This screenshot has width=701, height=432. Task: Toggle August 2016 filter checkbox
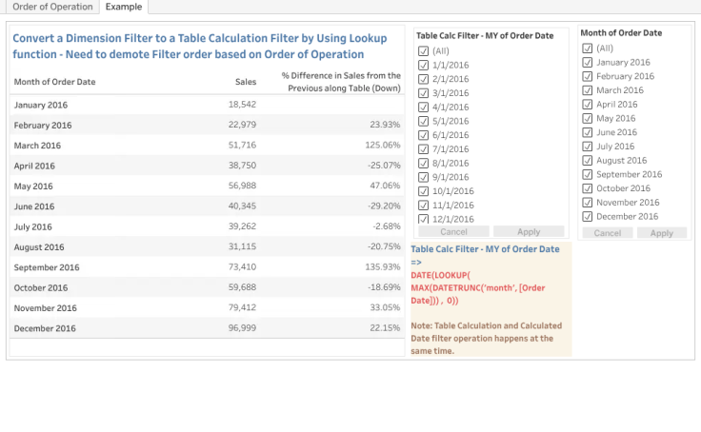(587, 161)
